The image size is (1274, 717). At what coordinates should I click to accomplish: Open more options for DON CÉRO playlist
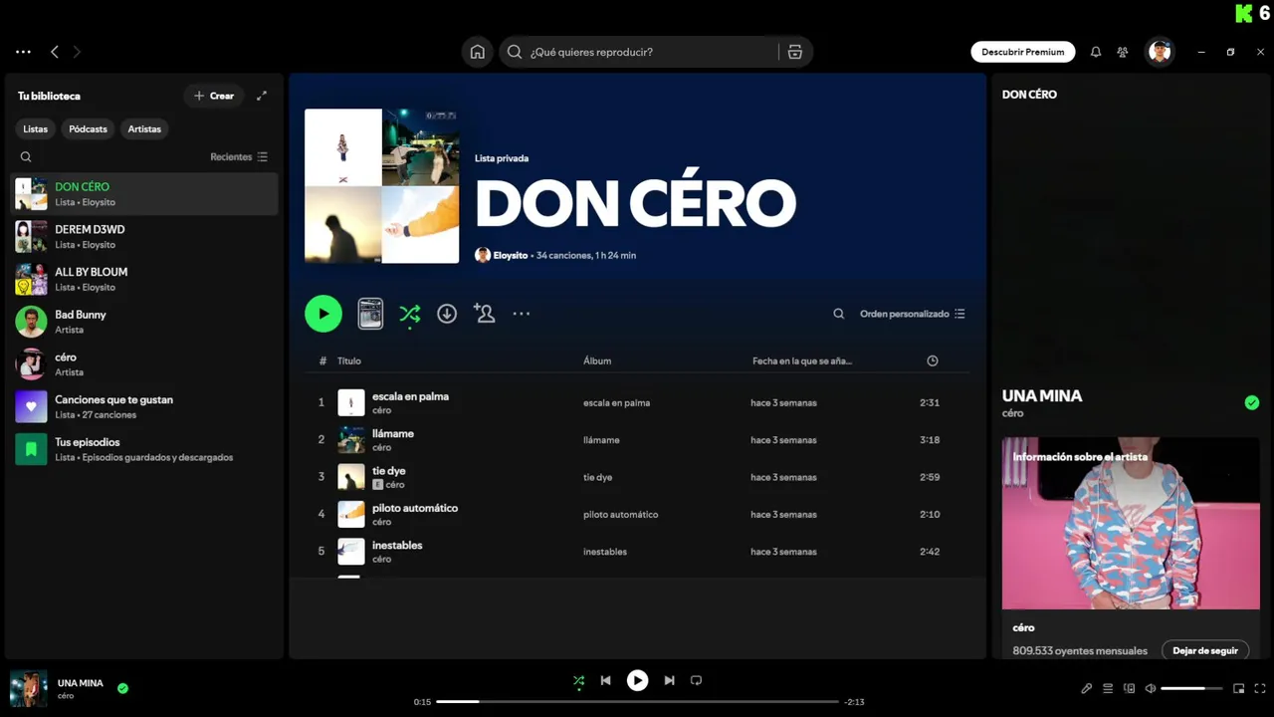(x=522, y=314)
